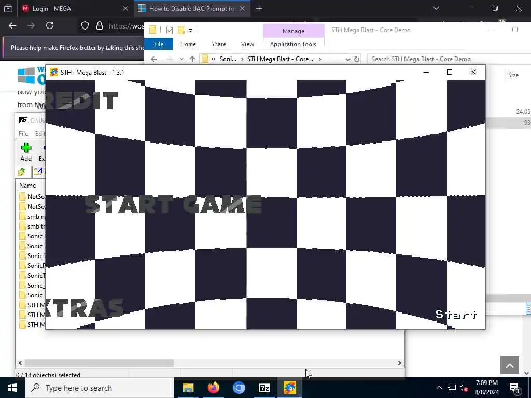Click the Firefox URL address field
This screenshot has height=398, width=531.
pos(126,26)
